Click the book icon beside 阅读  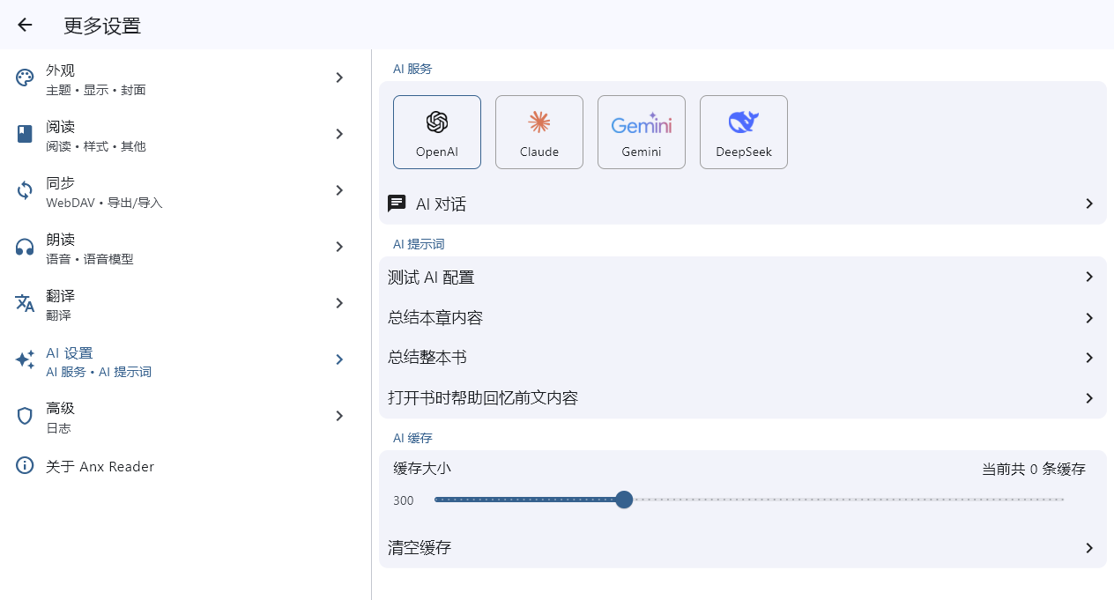coord(25,134)
